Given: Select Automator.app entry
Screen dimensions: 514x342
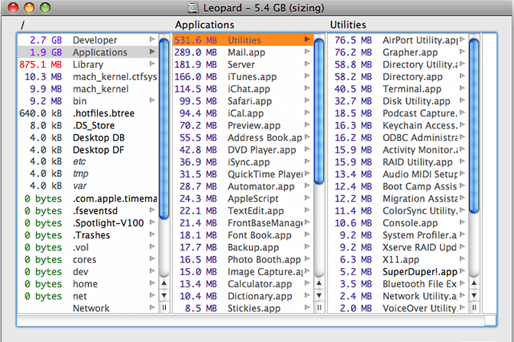Looking at the screenshot, I should (x=243, y=186).
